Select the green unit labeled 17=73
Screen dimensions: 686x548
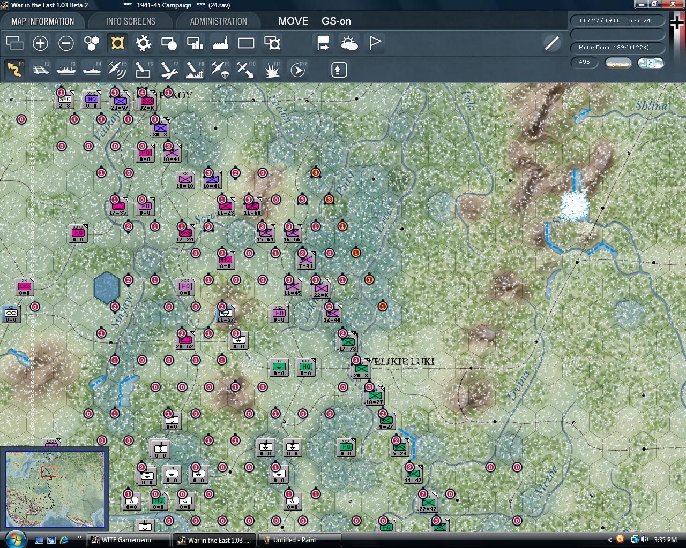click(x=347, y=342)
